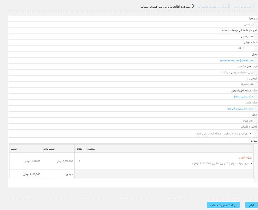Open the اسکن عکس پرسونلی.jpg file link
Viewport: 258px width, 210px height.
pos(240,108)
